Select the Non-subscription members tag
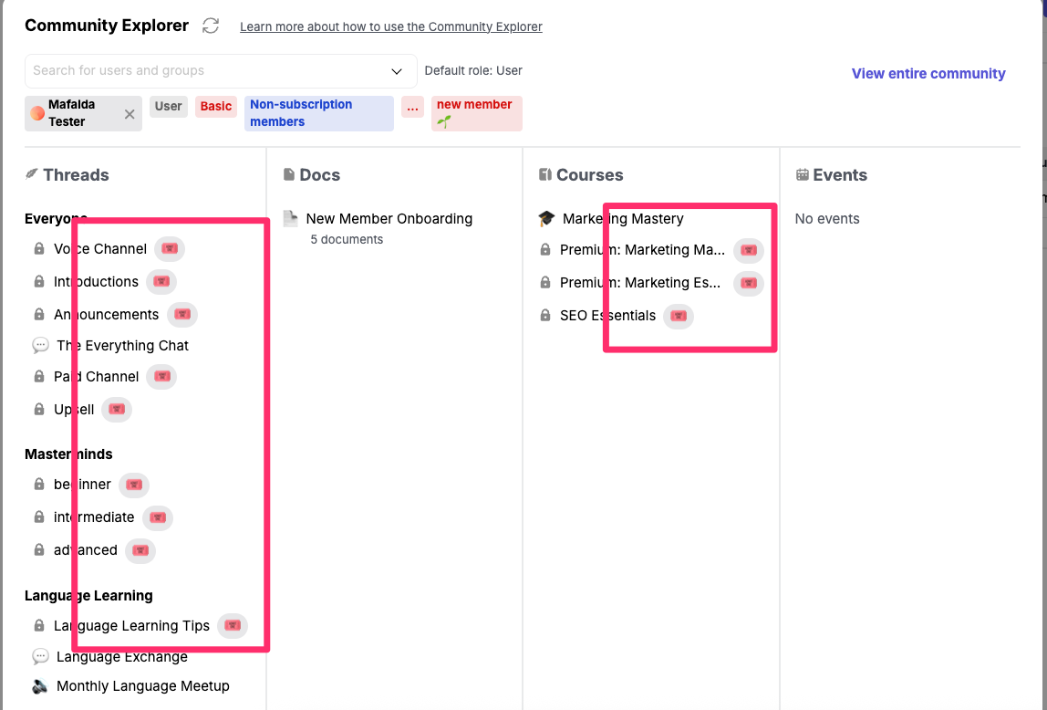 click(318, 113)
